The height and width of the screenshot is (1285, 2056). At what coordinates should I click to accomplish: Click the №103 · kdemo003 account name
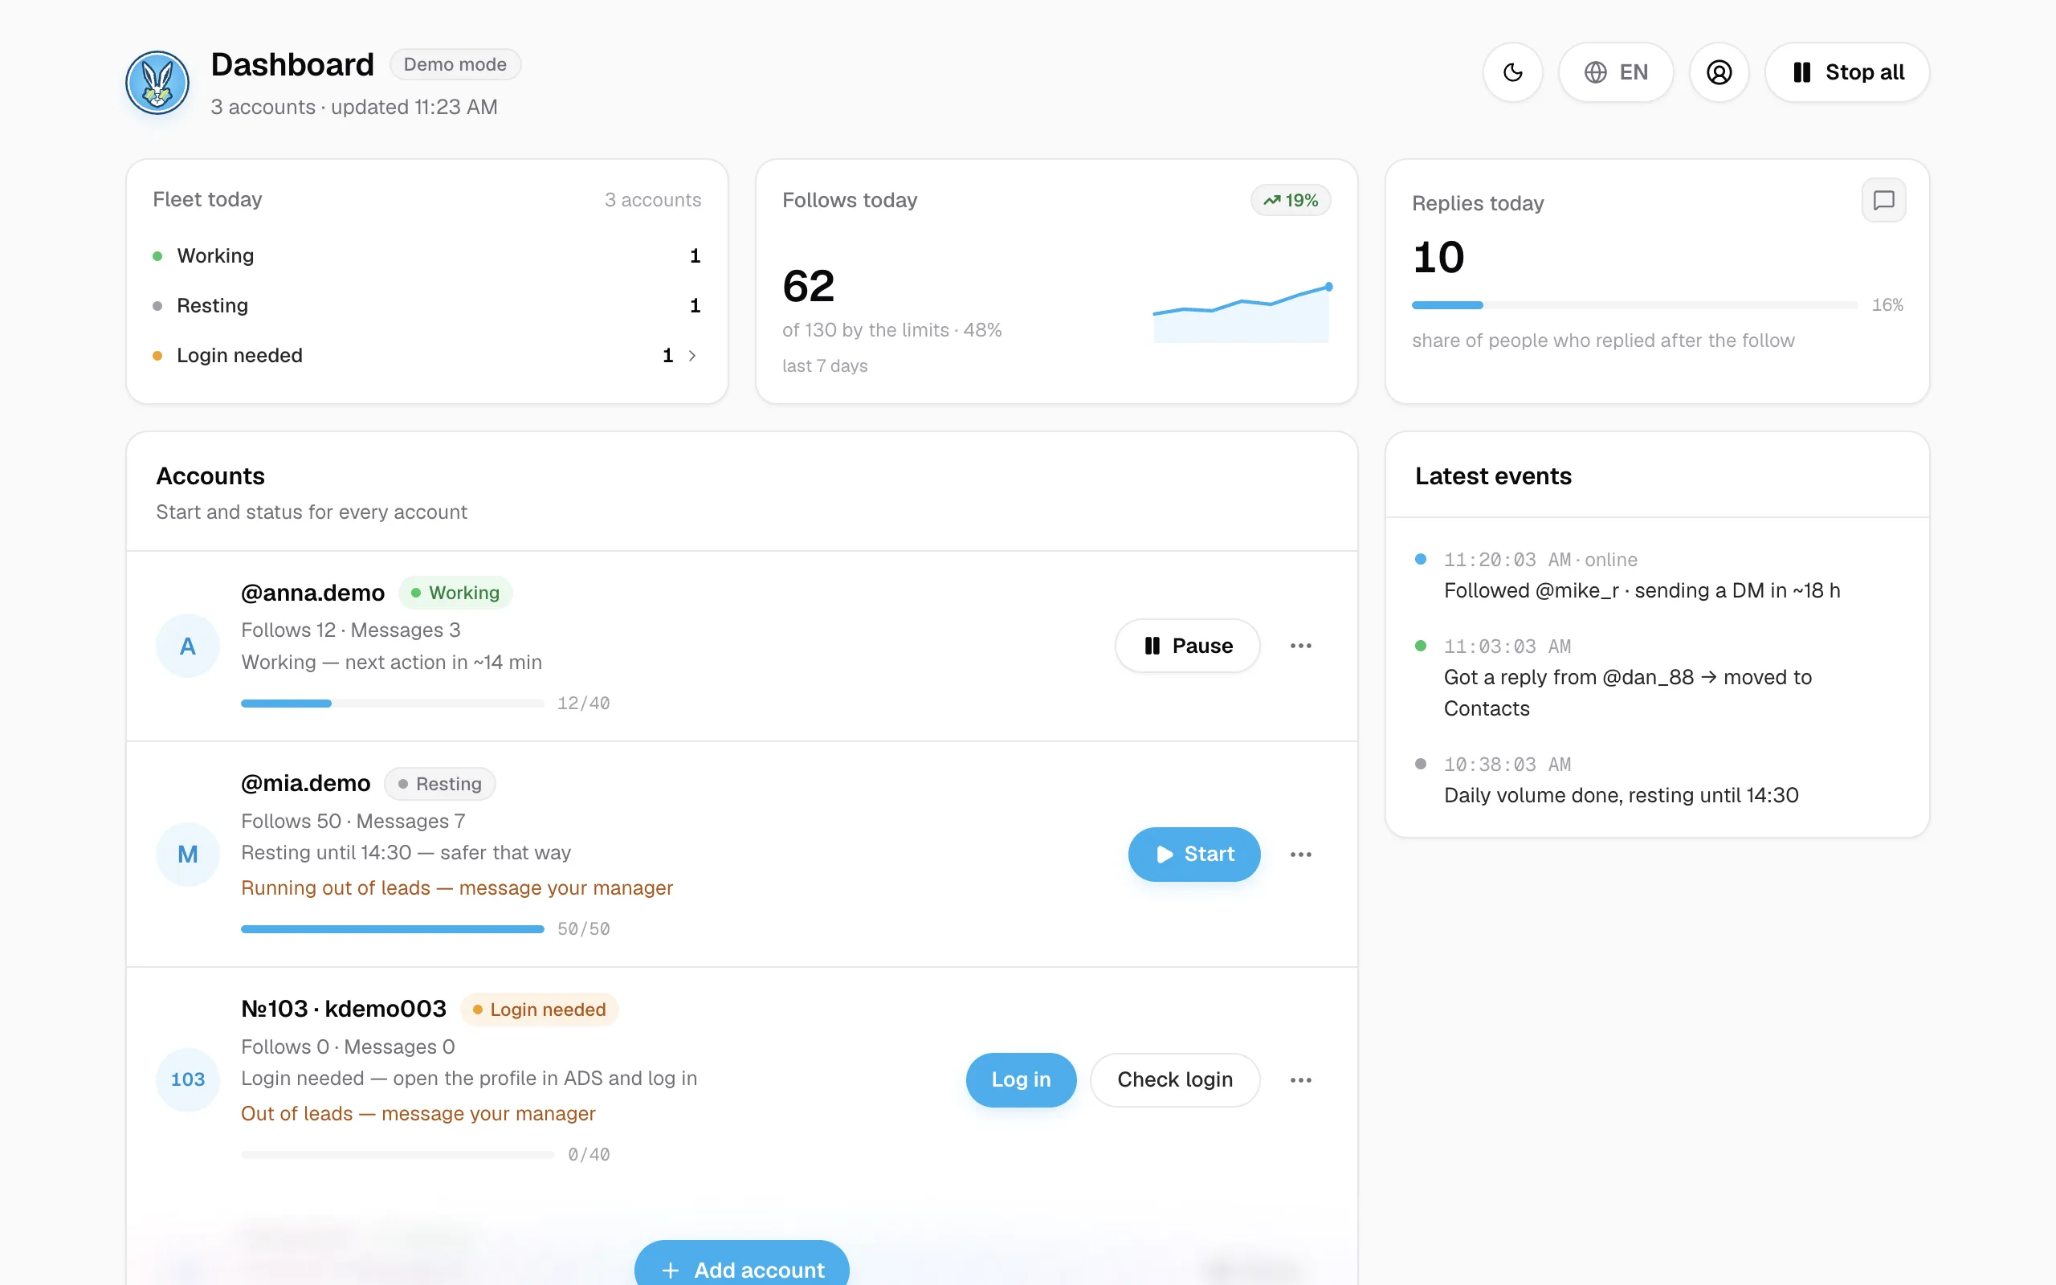click(x=344, y=1009)
